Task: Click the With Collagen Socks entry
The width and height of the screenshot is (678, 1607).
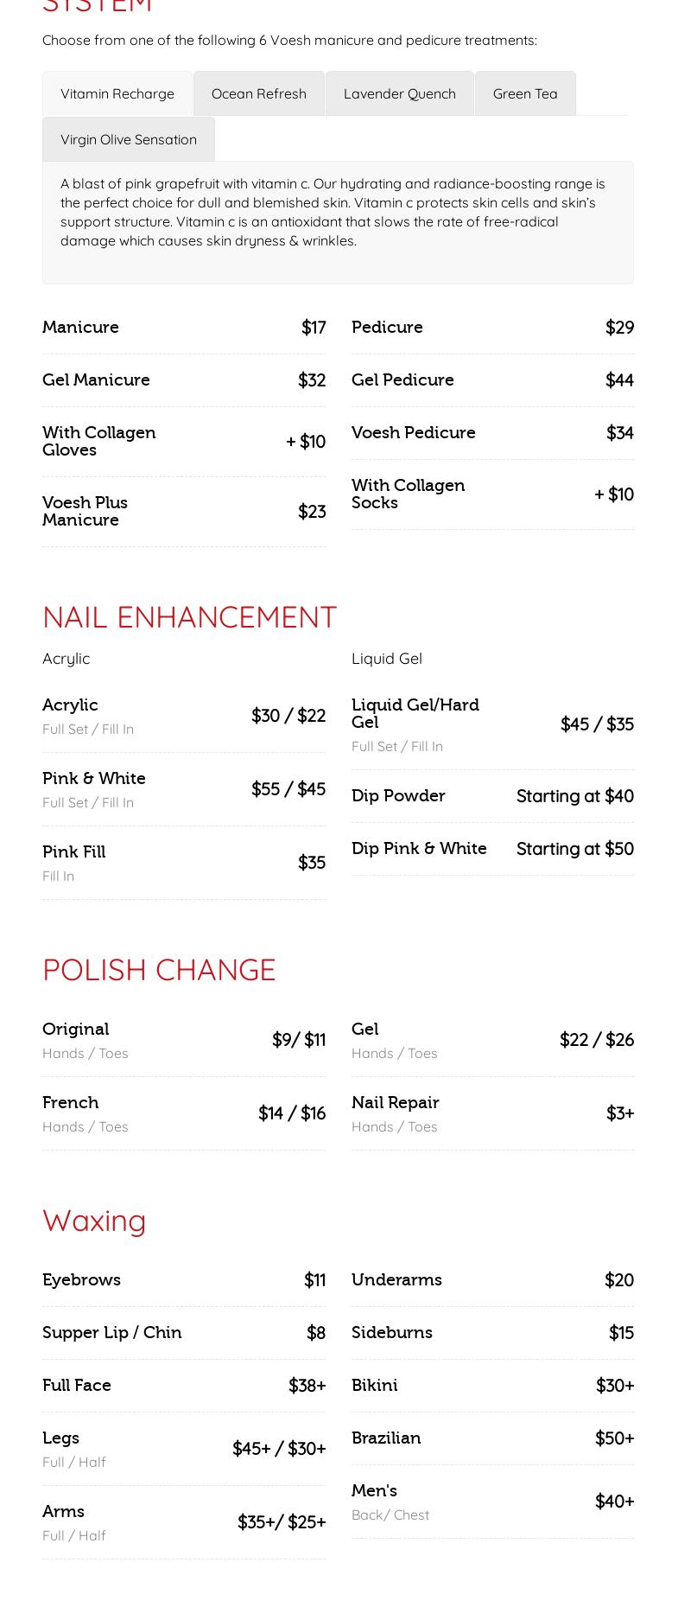Action: click(x=408, y=494)
